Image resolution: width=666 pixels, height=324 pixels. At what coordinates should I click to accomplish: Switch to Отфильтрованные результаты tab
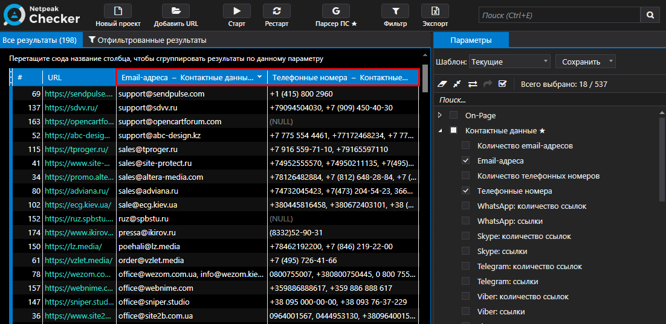(x=147, y=40)
